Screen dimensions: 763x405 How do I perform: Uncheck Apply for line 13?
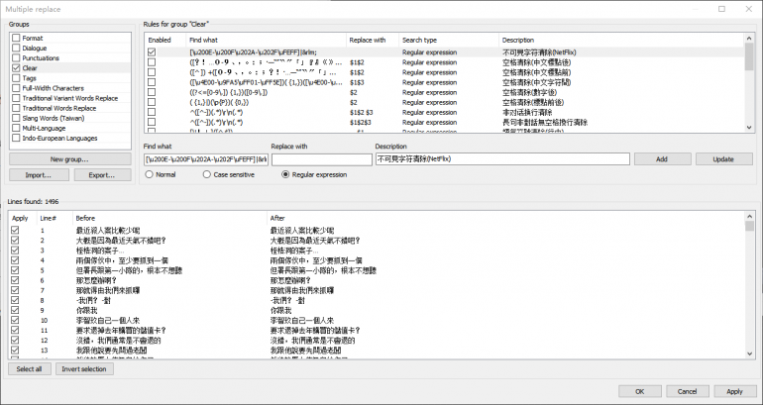point(15,351)
